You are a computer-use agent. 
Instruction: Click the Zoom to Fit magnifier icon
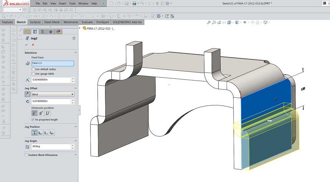[x=209, y=22]
